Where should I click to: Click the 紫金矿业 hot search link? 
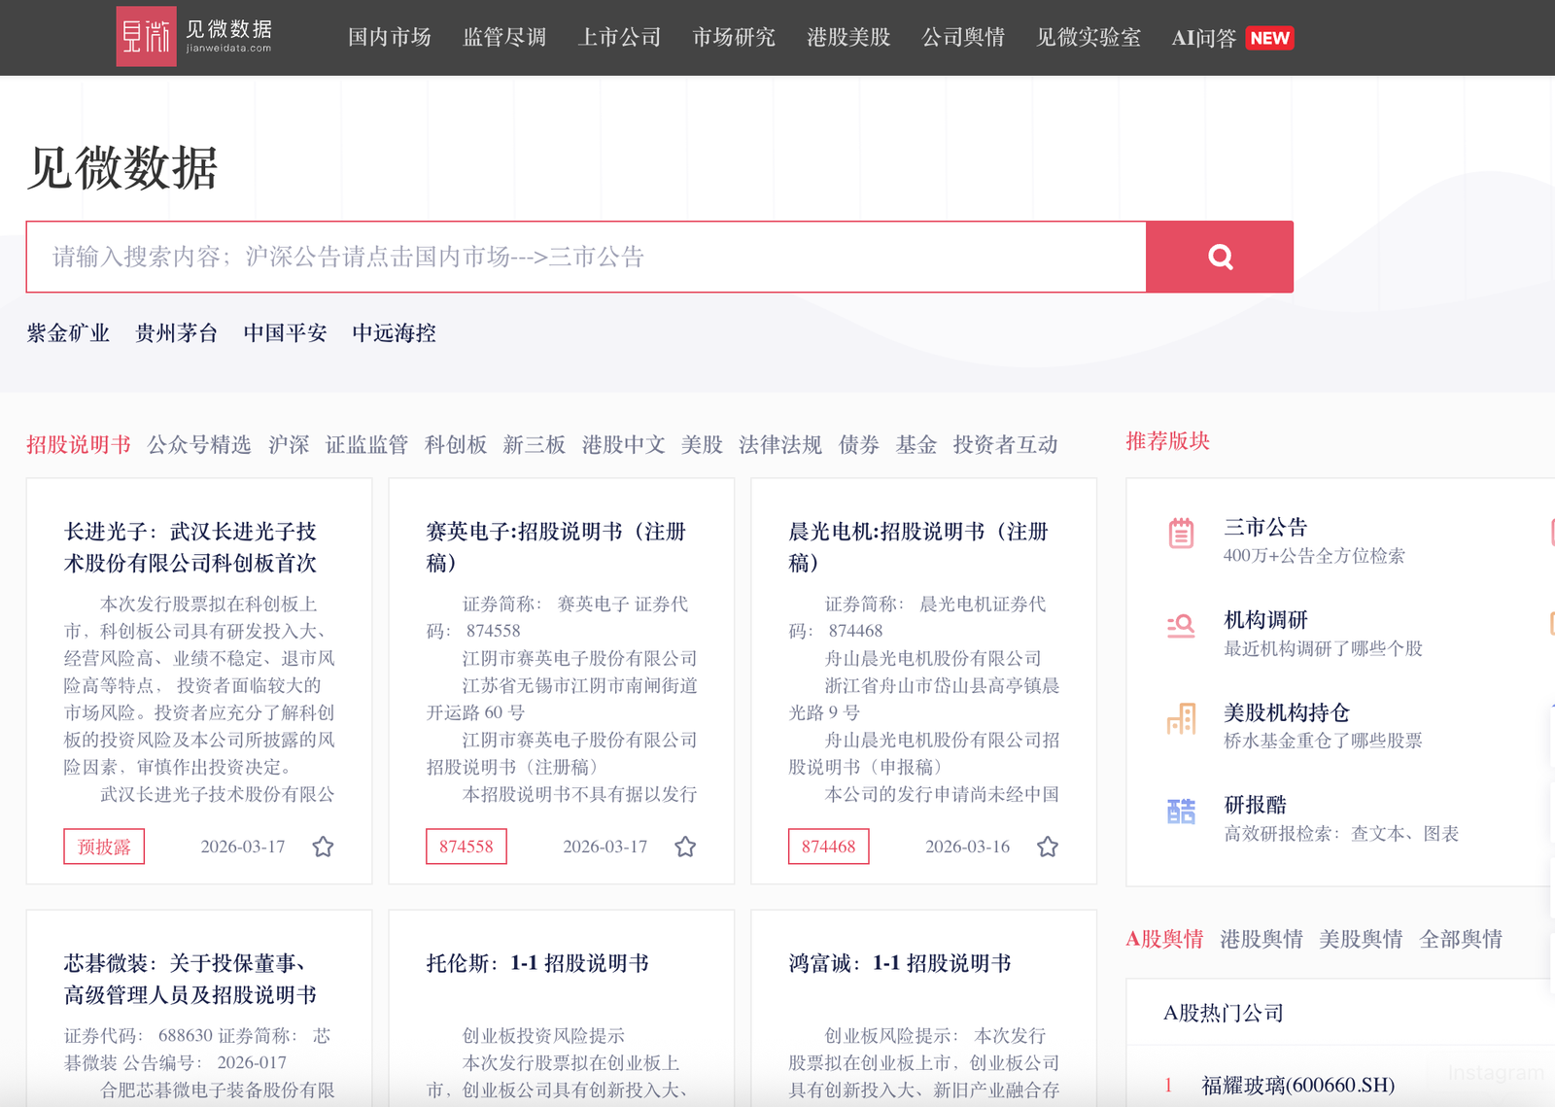click(68, 333)
